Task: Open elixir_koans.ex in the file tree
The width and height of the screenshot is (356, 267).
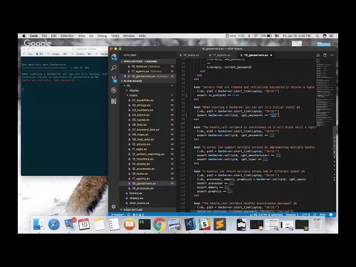Action: coord(147,203)
